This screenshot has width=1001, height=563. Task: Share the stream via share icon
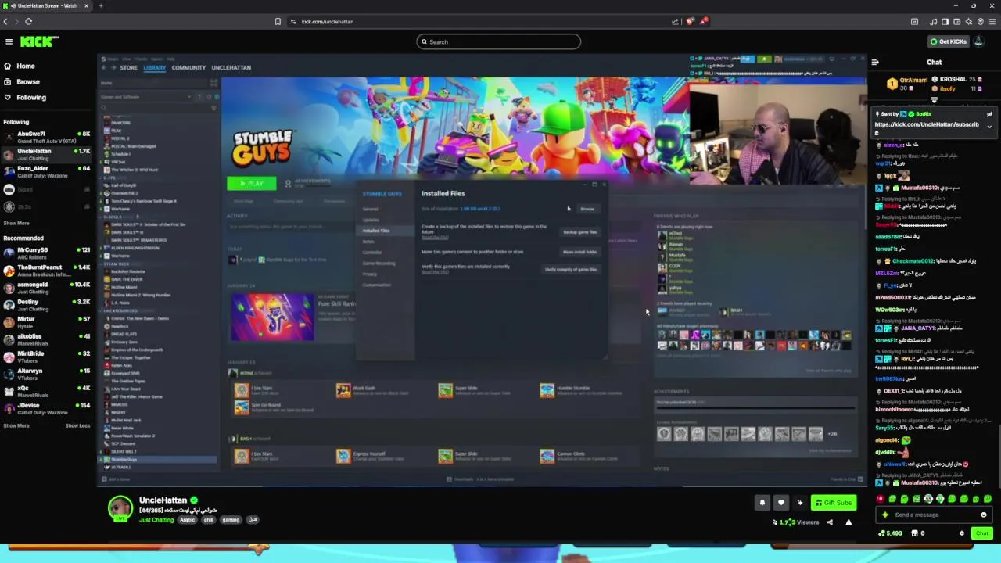coord(830,522)
